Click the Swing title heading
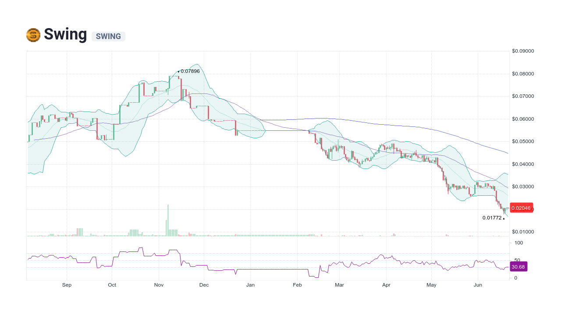 click(65, 34)
